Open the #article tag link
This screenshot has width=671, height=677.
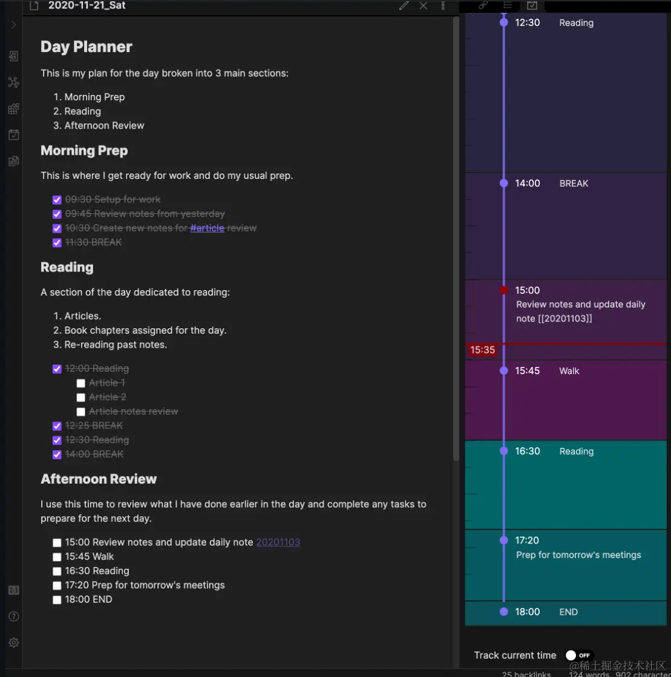[207, 228]
